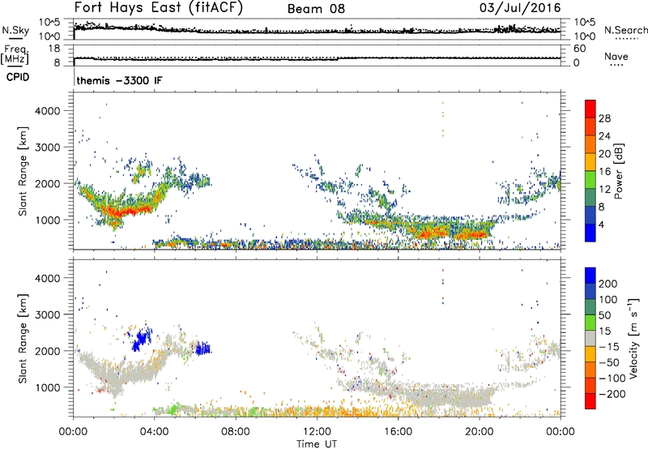The width and height of the screenshot is (648, 449).
Task: Click the '28' power colorbar tick
Action: (x=604, y=118)
